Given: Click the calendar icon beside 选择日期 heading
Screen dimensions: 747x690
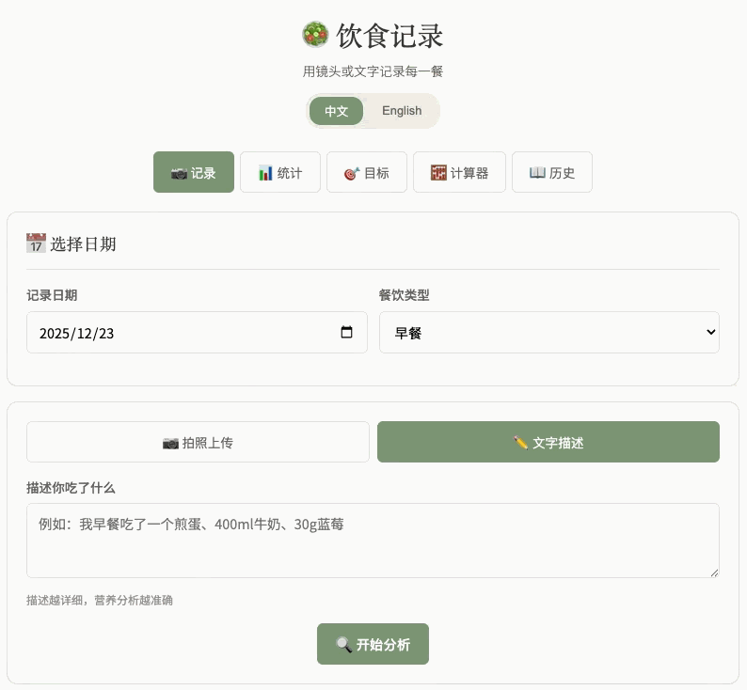Looking at the screenshot, I should click(36, 244).
